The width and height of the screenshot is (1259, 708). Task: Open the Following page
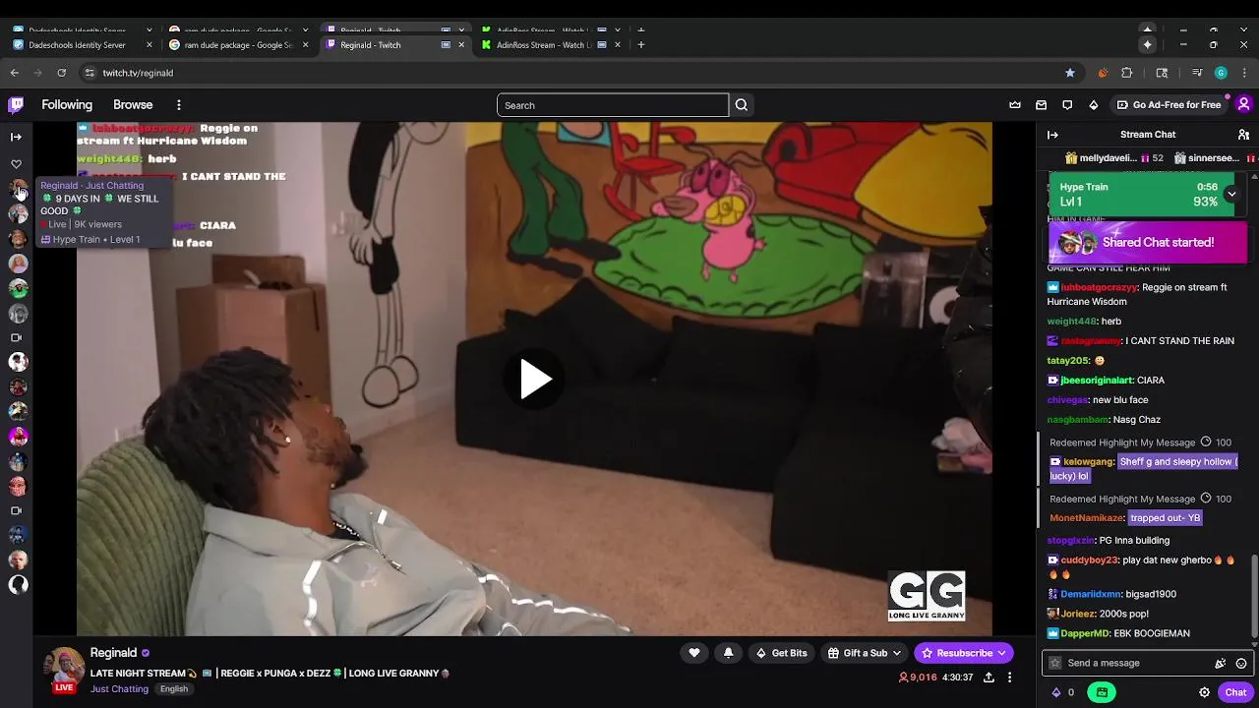[67, 105]
